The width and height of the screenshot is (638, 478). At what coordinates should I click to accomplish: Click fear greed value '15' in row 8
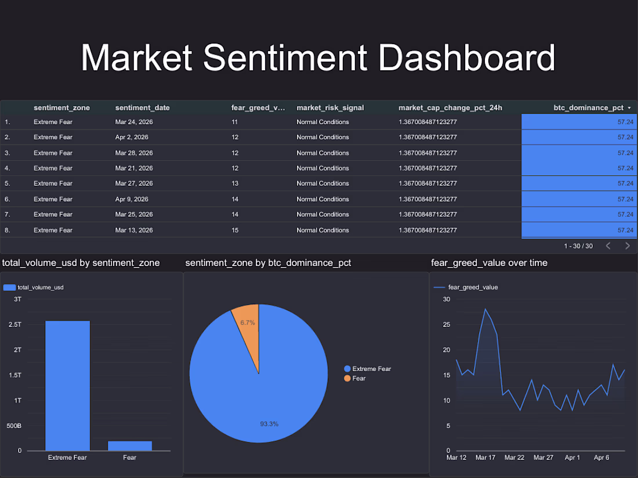point(235,230)
